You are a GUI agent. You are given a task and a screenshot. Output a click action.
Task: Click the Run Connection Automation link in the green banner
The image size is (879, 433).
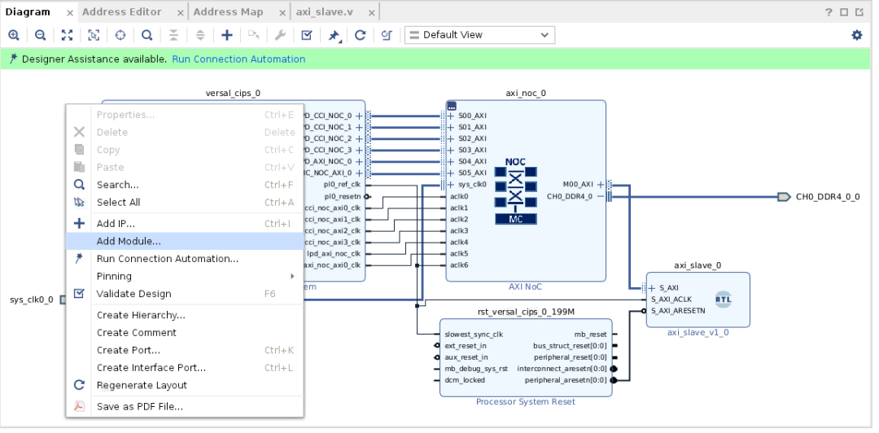coord(238,59)
